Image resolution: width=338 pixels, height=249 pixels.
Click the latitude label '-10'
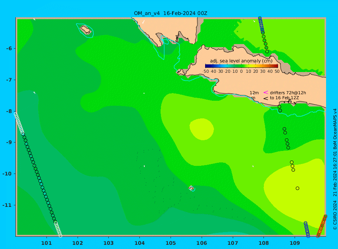coord(7,174)
